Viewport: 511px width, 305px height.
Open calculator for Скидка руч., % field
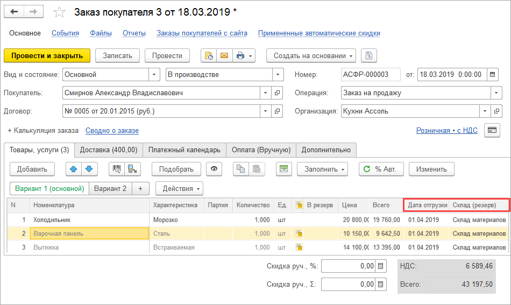tap(381, 266)
